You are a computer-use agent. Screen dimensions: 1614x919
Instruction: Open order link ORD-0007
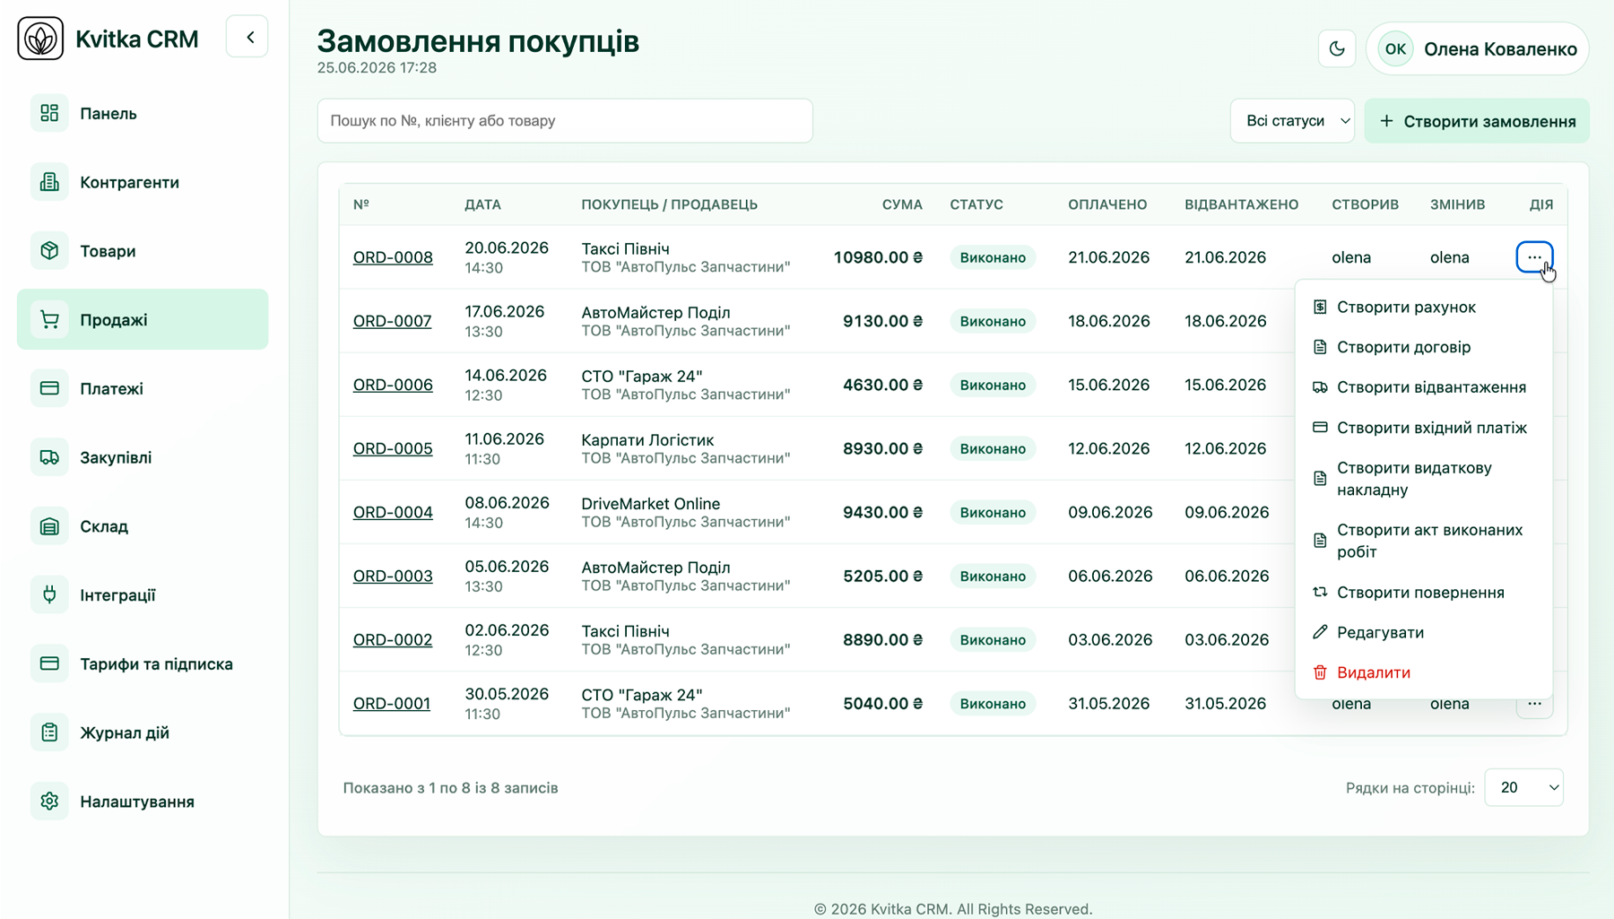pyautogui.click(x=392, y=321)
